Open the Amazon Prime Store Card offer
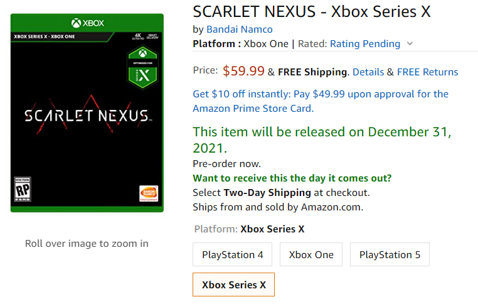Image resolution: width=478 pixels, height=304 pixels. [x=321, y=101]
